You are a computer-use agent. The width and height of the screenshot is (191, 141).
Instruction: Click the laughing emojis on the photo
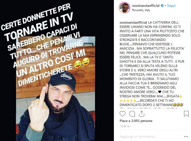[82, 63]
